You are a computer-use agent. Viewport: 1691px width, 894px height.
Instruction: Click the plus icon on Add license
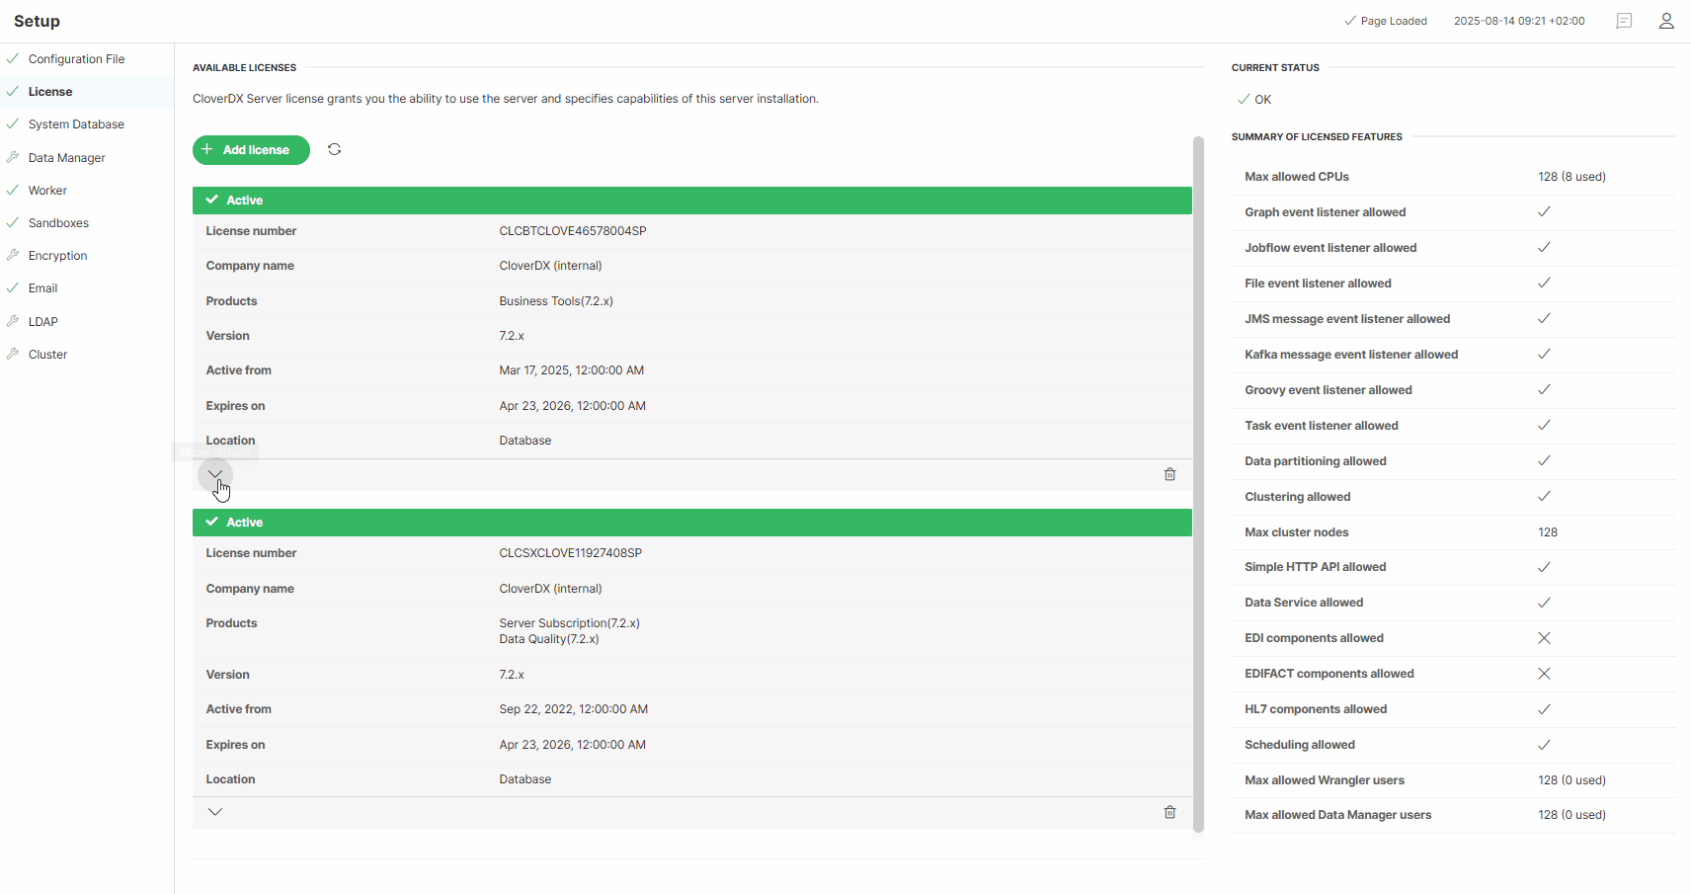coord(206,149)
